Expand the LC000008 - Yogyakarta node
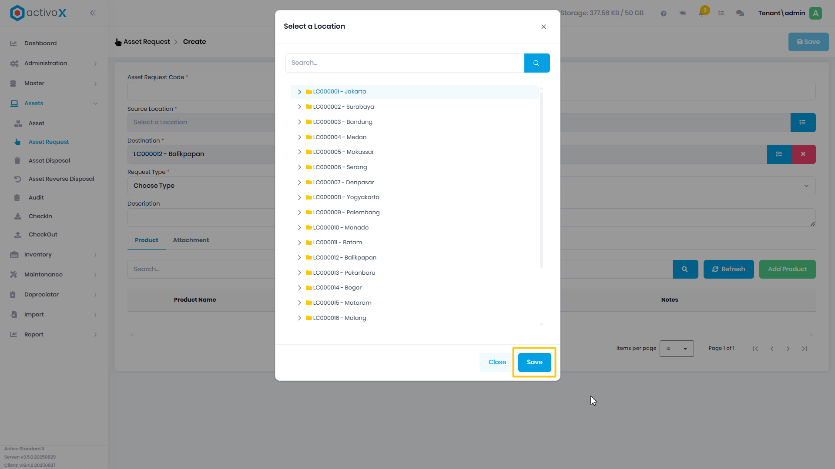The height and width of the screenshot is (469, 835). pyautogui.click(x=299, y=198)
